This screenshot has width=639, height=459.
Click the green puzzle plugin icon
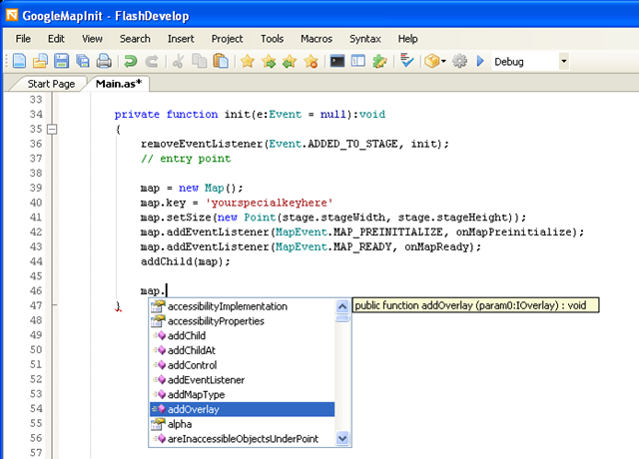pyautogui.click(x=379, y=61)
